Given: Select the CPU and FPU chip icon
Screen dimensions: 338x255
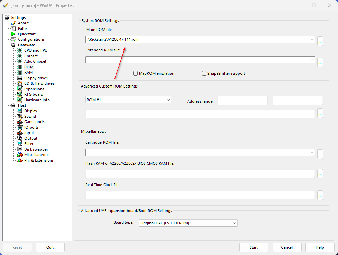Looking at the screenshot, I should (20, 50).
